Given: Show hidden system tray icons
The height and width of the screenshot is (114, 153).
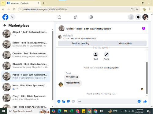Looking at the screenshot, I should [122, 111].
